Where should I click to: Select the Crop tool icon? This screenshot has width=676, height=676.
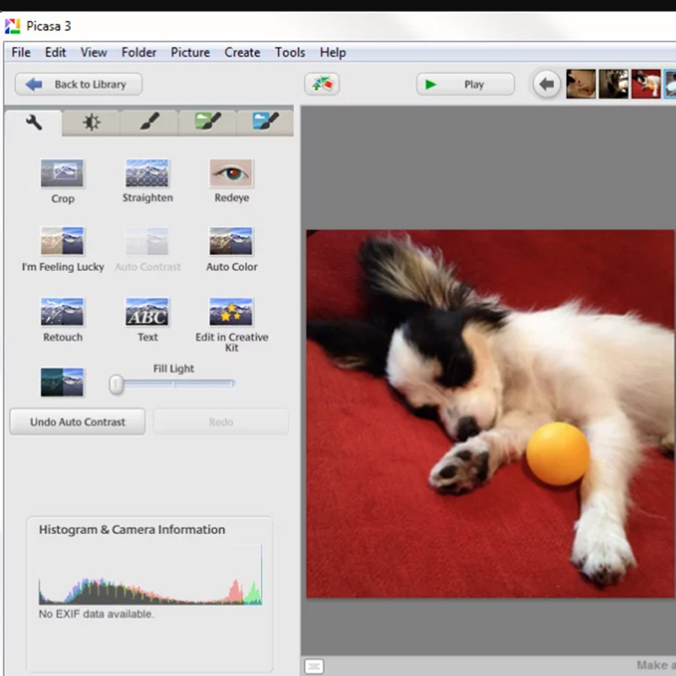(x=63, y=174)
